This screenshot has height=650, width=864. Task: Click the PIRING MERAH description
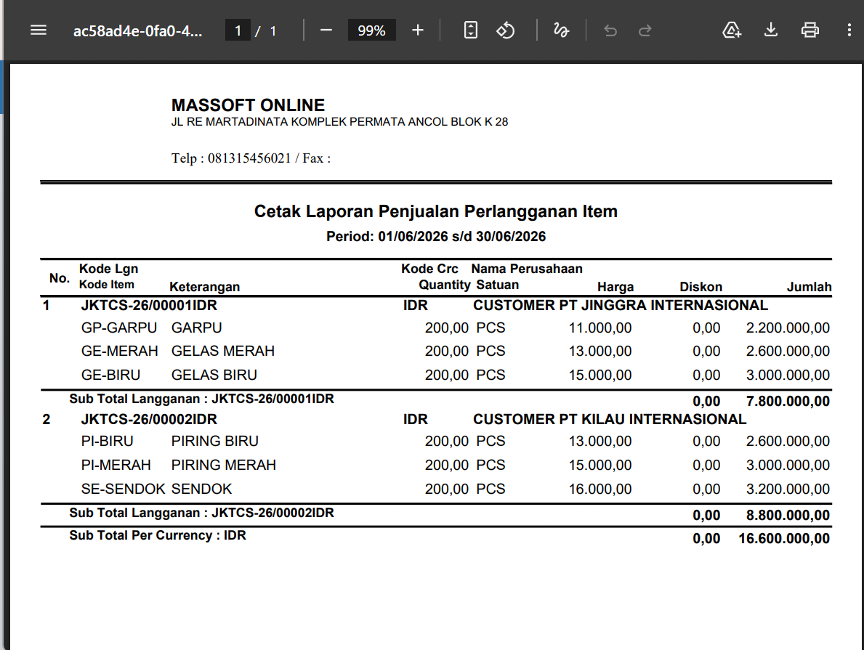coord(223,465)
